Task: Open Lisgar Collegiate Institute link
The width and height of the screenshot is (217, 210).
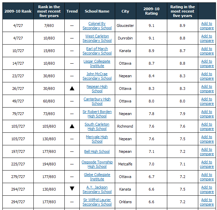Action: pos(97,64)
